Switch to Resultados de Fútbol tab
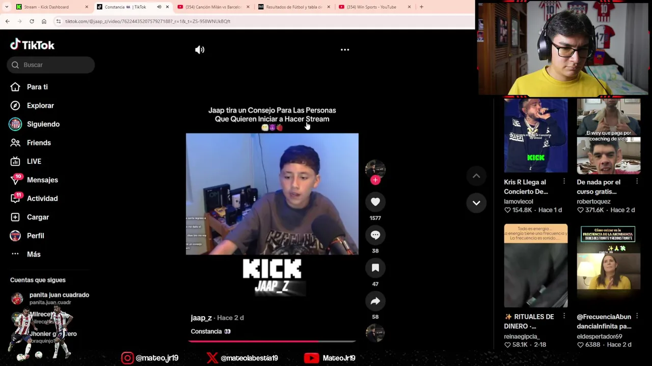Image resolution: width=652 pixels, height=366 pixels. point(293,7)
